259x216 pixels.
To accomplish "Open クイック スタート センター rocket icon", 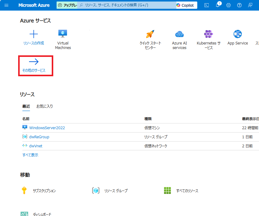I will [150, 34].
